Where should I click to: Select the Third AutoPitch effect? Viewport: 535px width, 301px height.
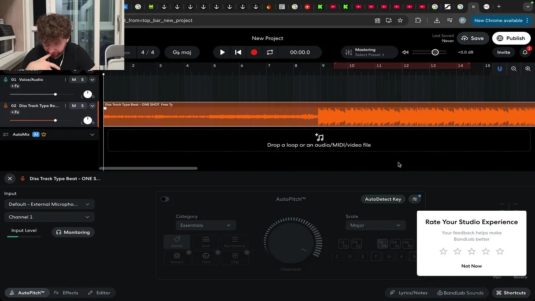click(x=206, y=258)
